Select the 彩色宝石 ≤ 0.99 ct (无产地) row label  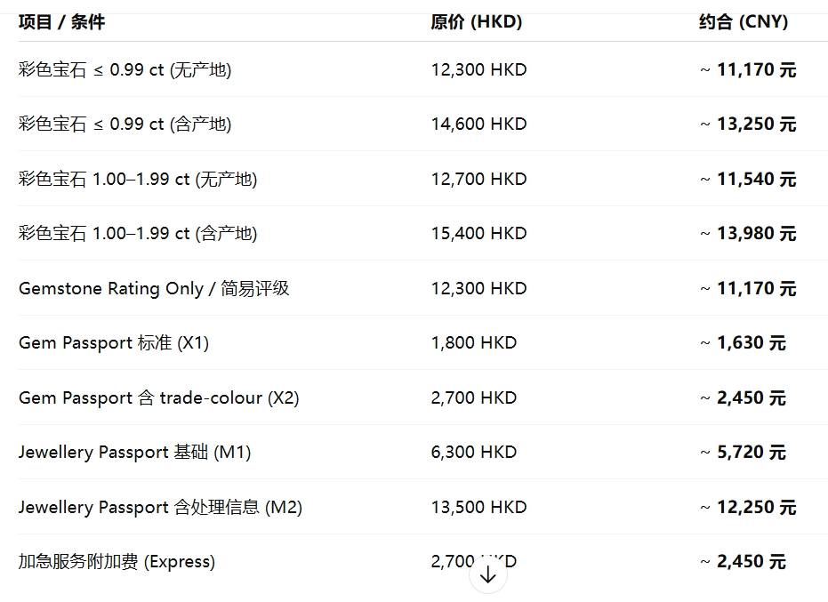(x=125, y=69)
